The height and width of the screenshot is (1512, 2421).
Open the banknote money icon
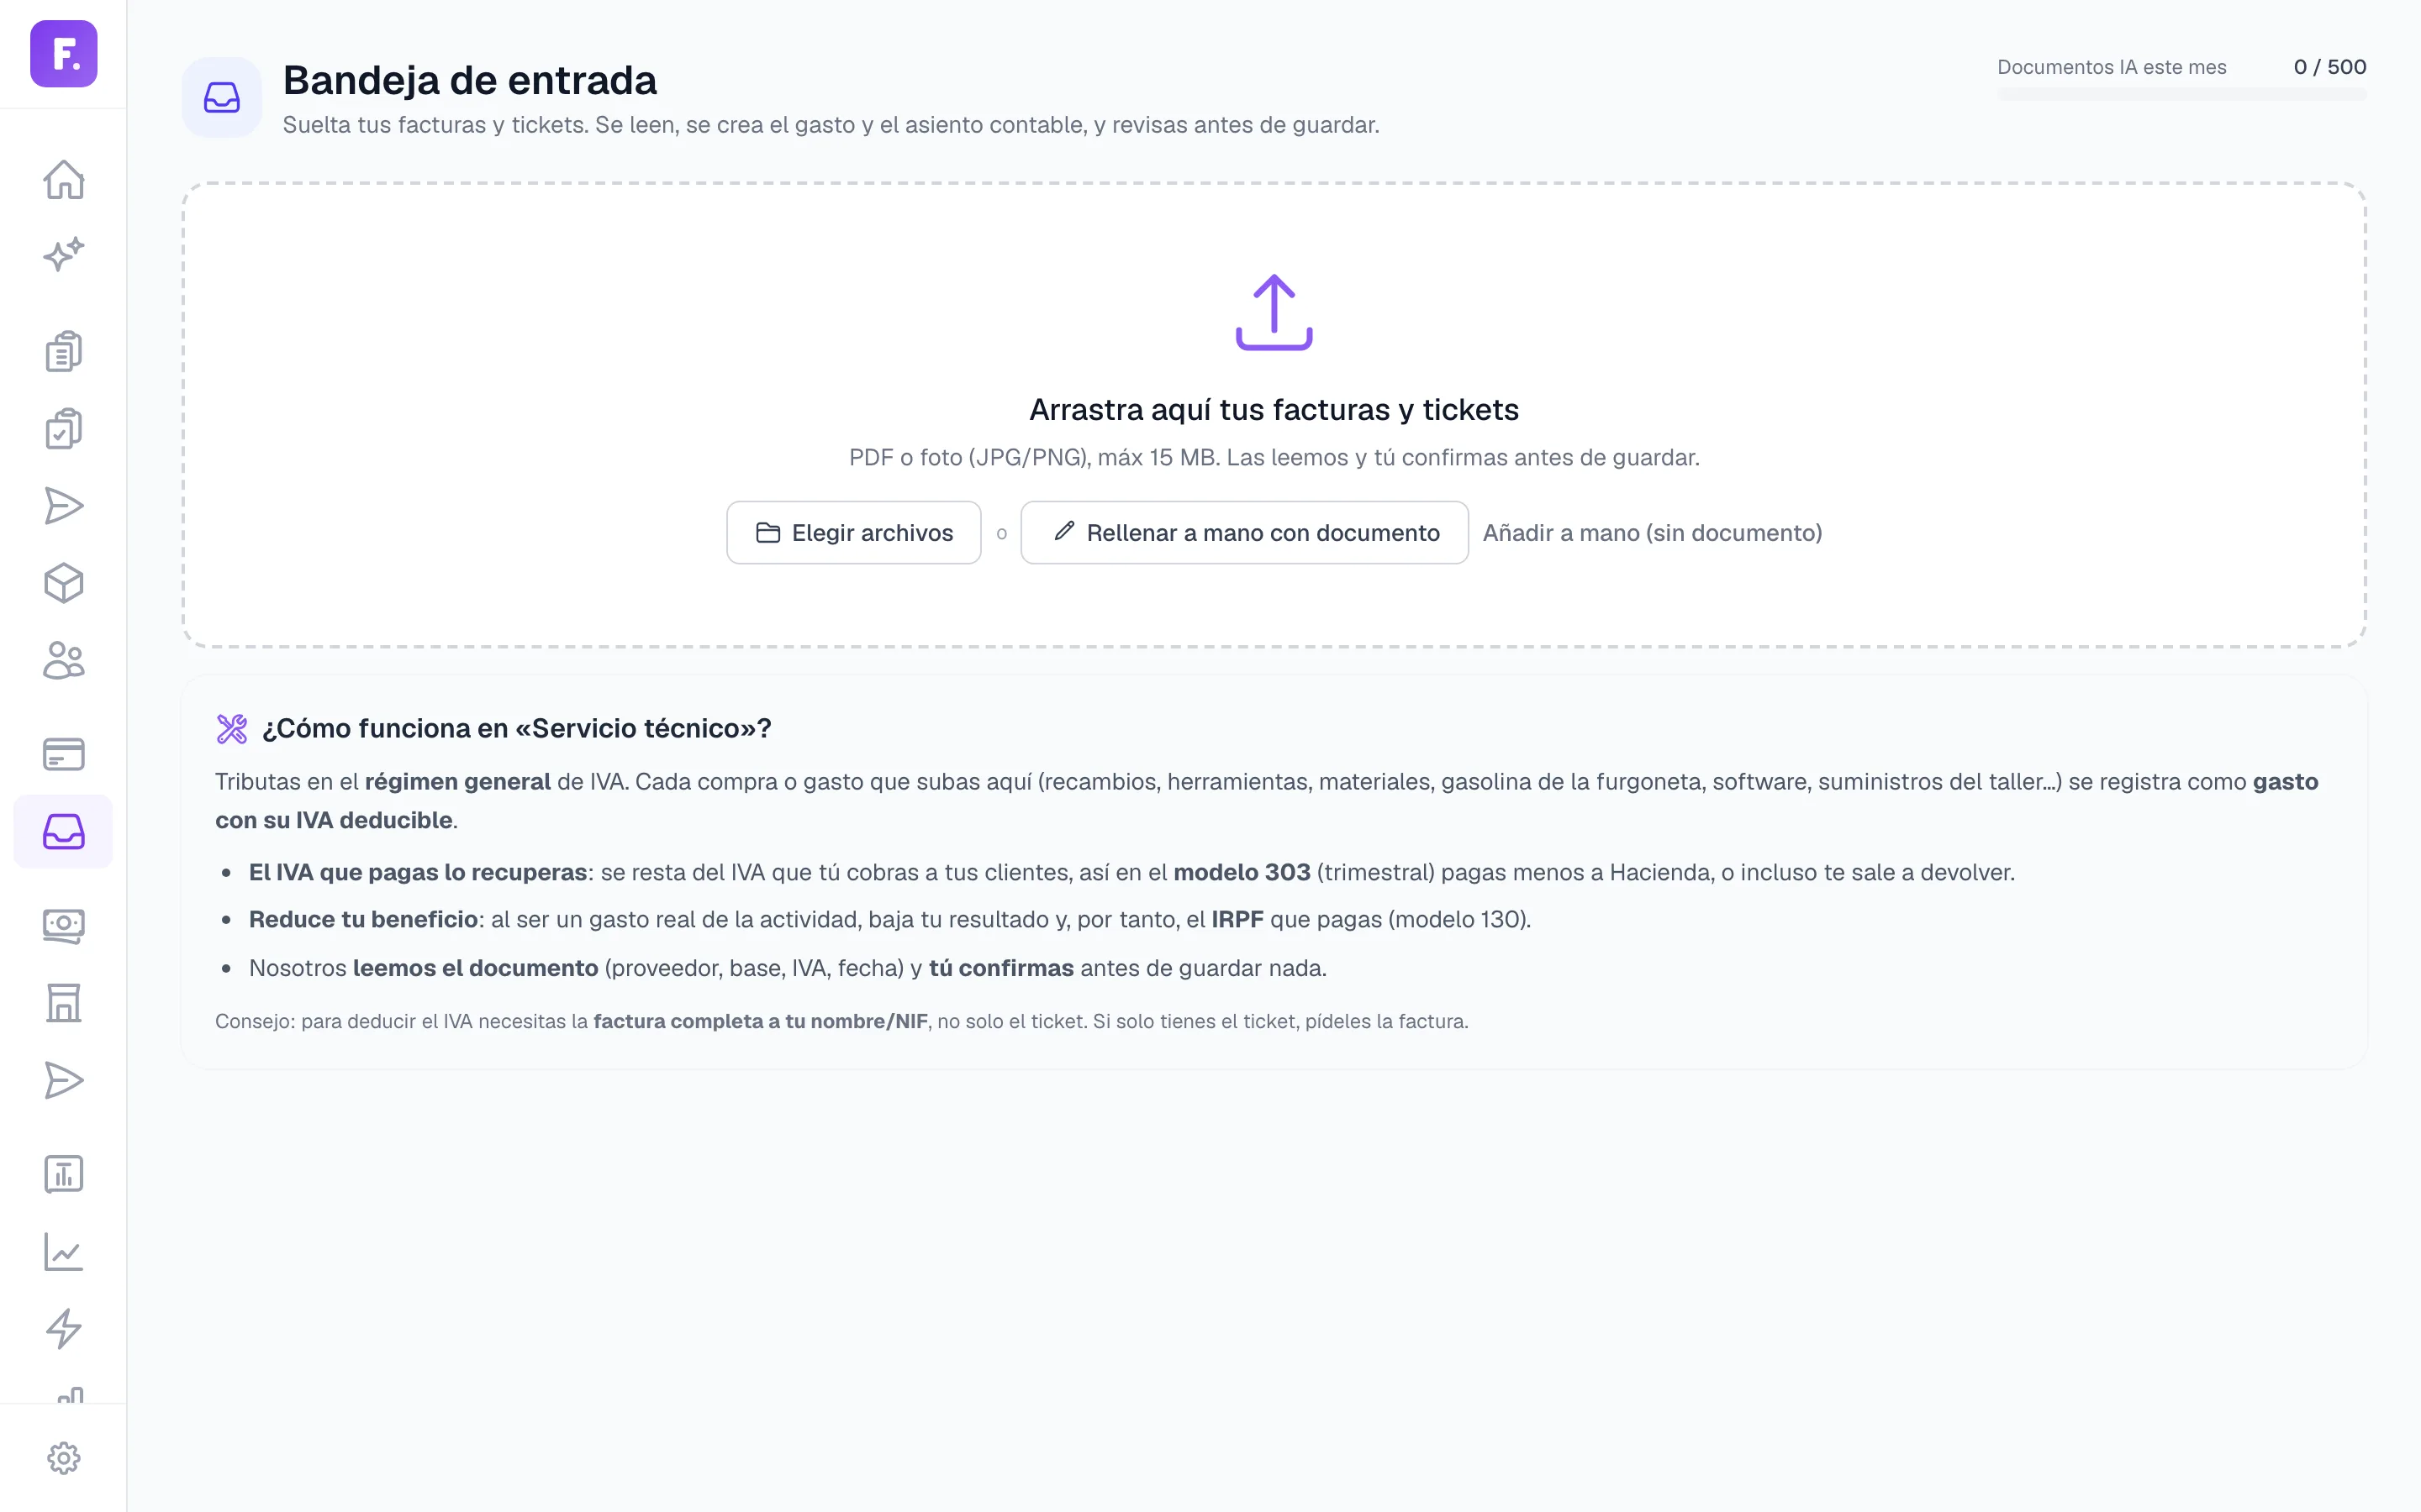pos(63,926)
